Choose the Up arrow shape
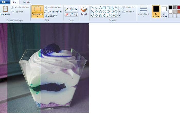Screen dimensions: 180x114 pos(116,12)
